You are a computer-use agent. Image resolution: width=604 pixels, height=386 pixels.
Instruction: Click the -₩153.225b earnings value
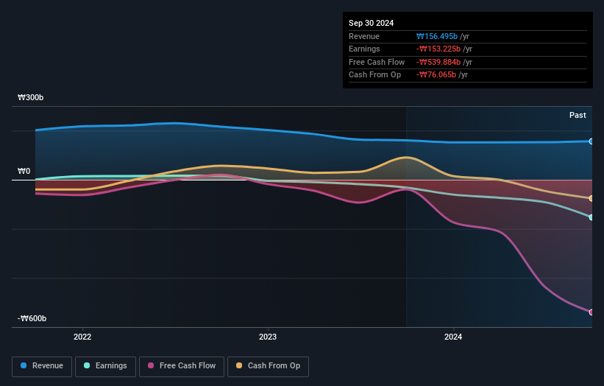pos(438,49)
